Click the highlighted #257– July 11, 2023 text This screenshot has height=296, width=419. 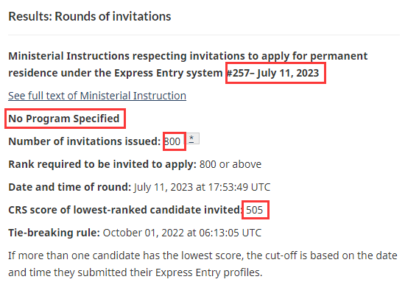[273, 73]
